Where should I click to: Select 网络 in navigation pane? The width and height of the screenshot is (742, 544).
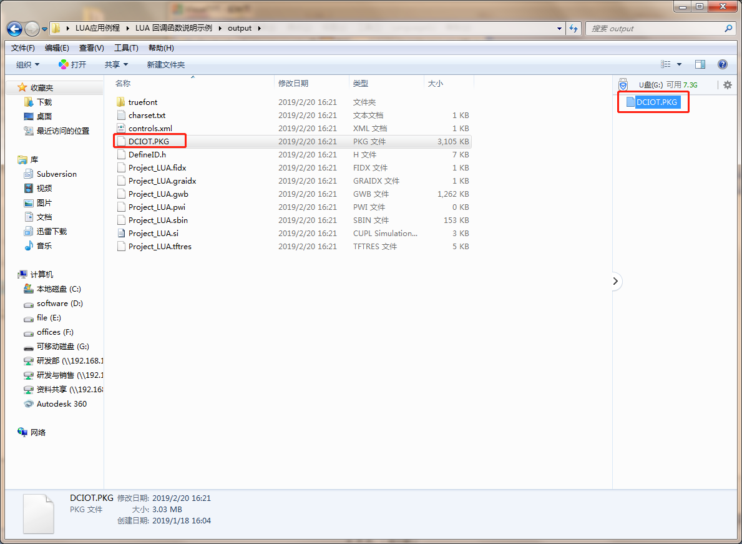pyautogui.click(x=38, y=432)
